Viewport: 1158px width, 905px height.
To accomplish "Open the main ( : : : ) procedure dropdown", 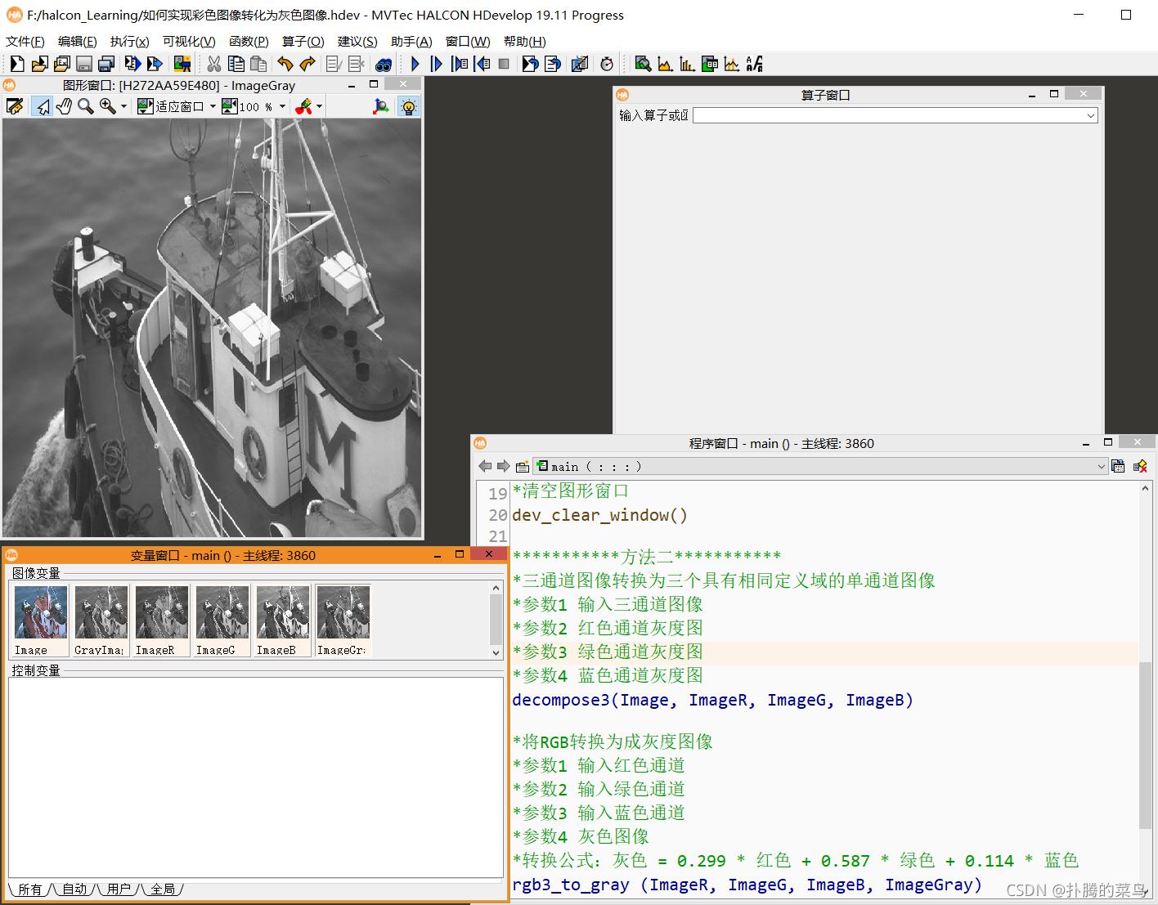I will pos(820,466).
